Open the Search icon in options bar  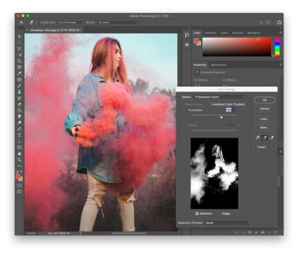(261, 22)
